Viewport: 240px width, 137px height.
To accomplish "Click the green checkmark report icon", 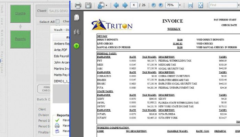I will [x=57, y=120].
